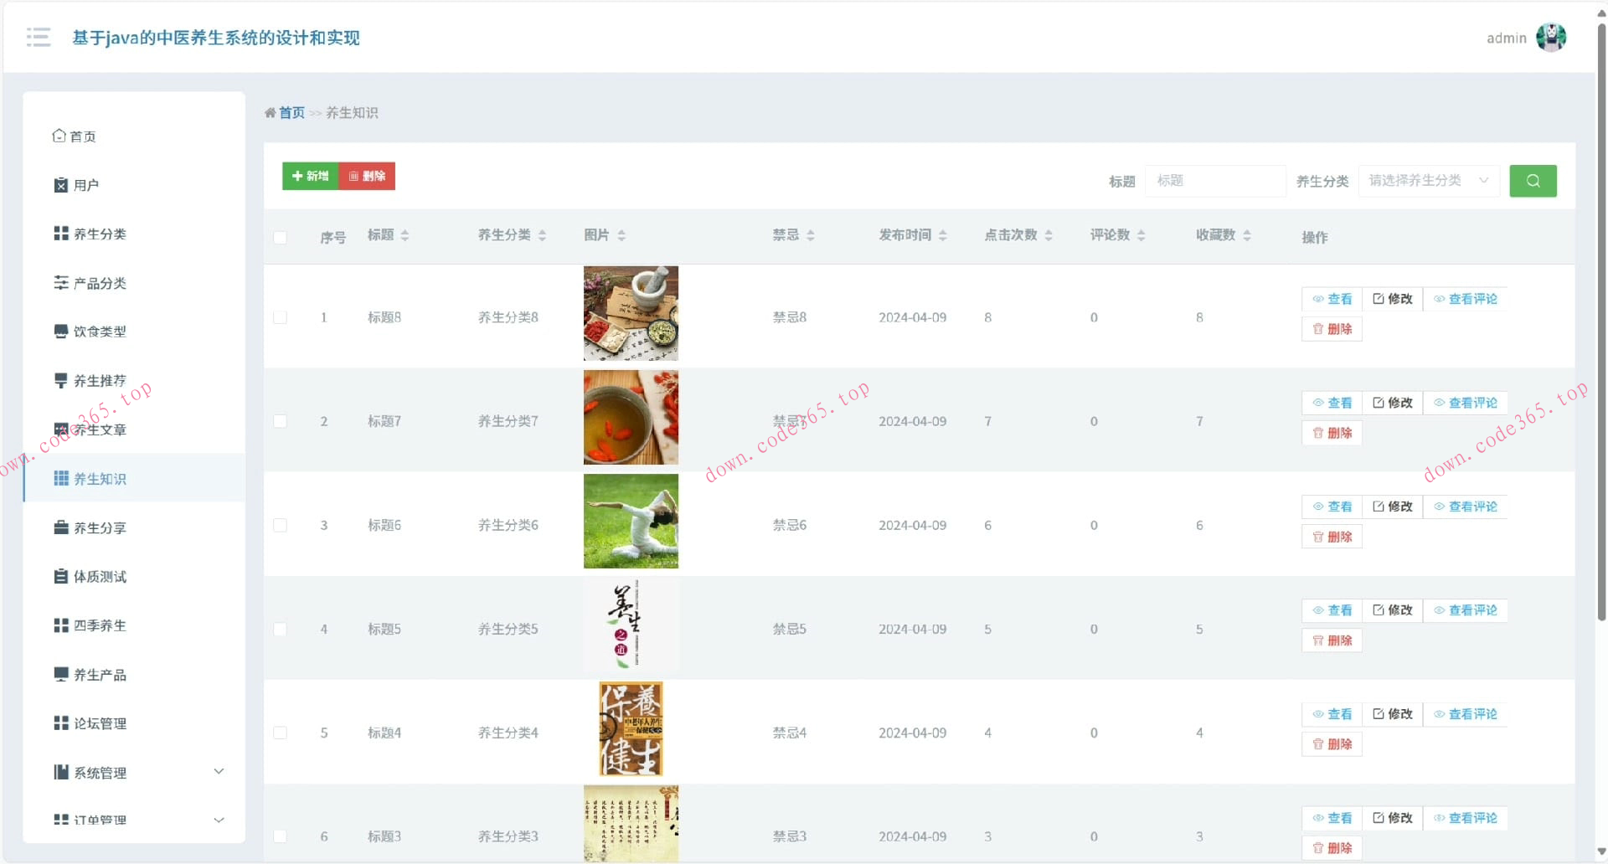
Task: Check the checkbox for row 标题8
Action: pyautogui.click(x=281, y=318)
